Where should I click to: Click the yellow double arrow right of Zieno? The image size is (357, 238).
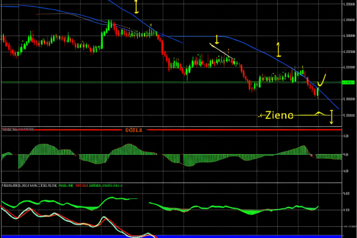[x=332, y=117]
